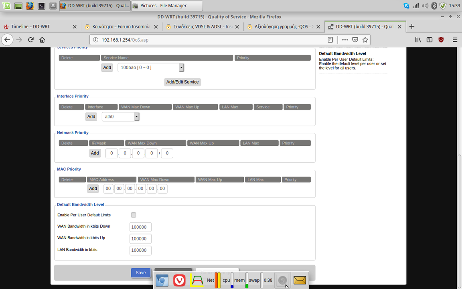Open the uBlock Origin extension icon
This screenshot has height=289, width=462.
click(x=441, y=40)
